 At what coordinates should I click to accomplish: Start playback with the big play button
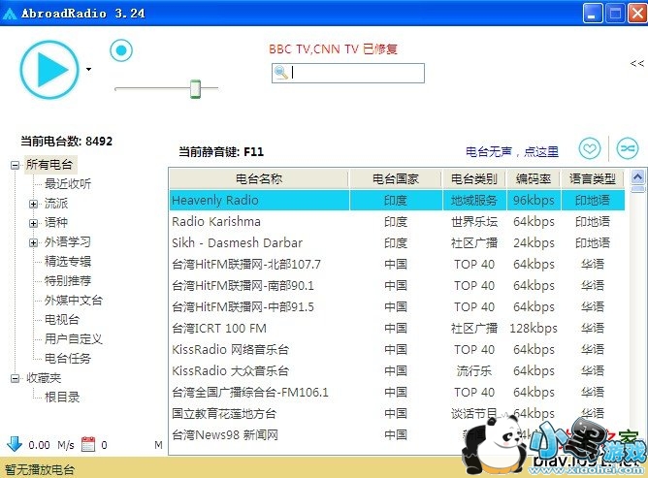[x=49, y=70]
